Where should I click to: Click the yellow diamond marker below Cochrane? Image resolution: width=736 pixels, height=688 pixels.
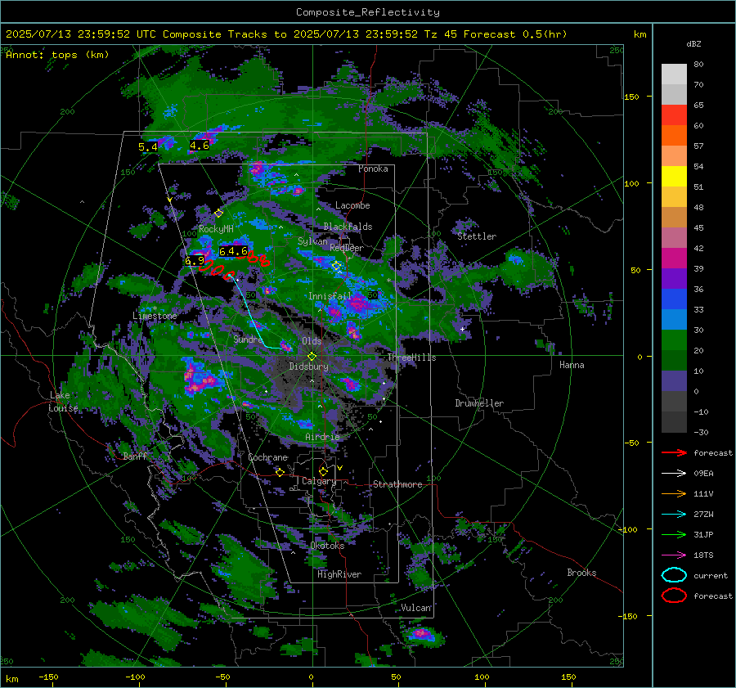pyautogui.click(x=280, y=472)
